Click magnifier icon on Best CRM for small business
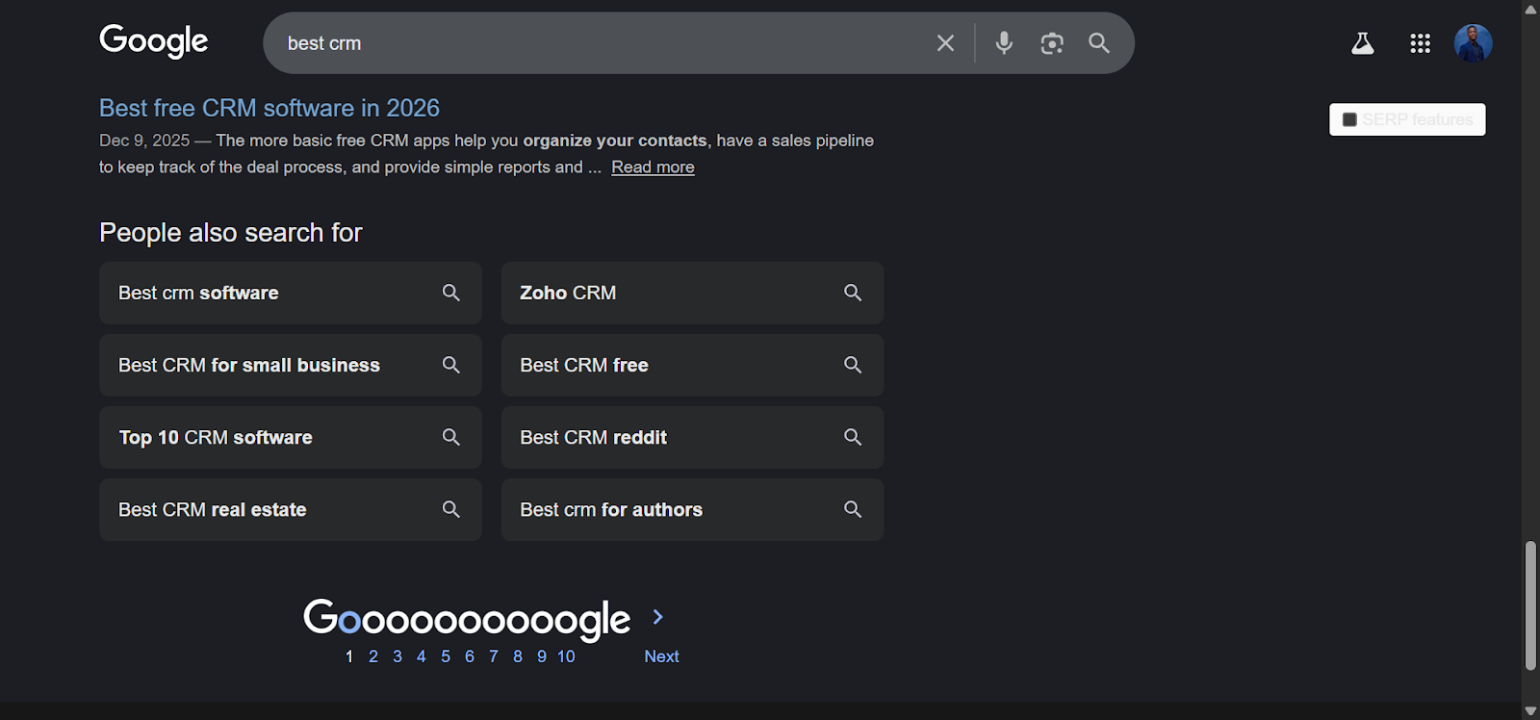Viewport: 1540px width, 720px height. [x=450, y=365]
